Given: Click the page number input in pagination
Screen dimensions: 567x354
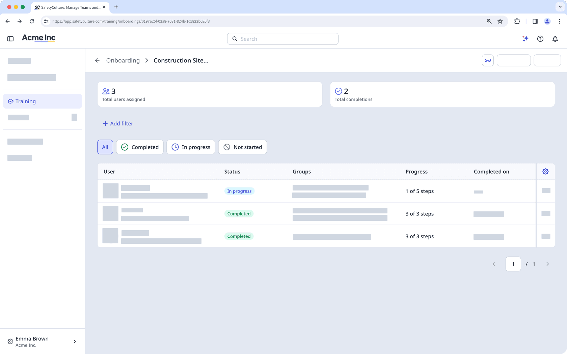Looking at the screenshot, I should pyautogui.click(x=513, y=264).
